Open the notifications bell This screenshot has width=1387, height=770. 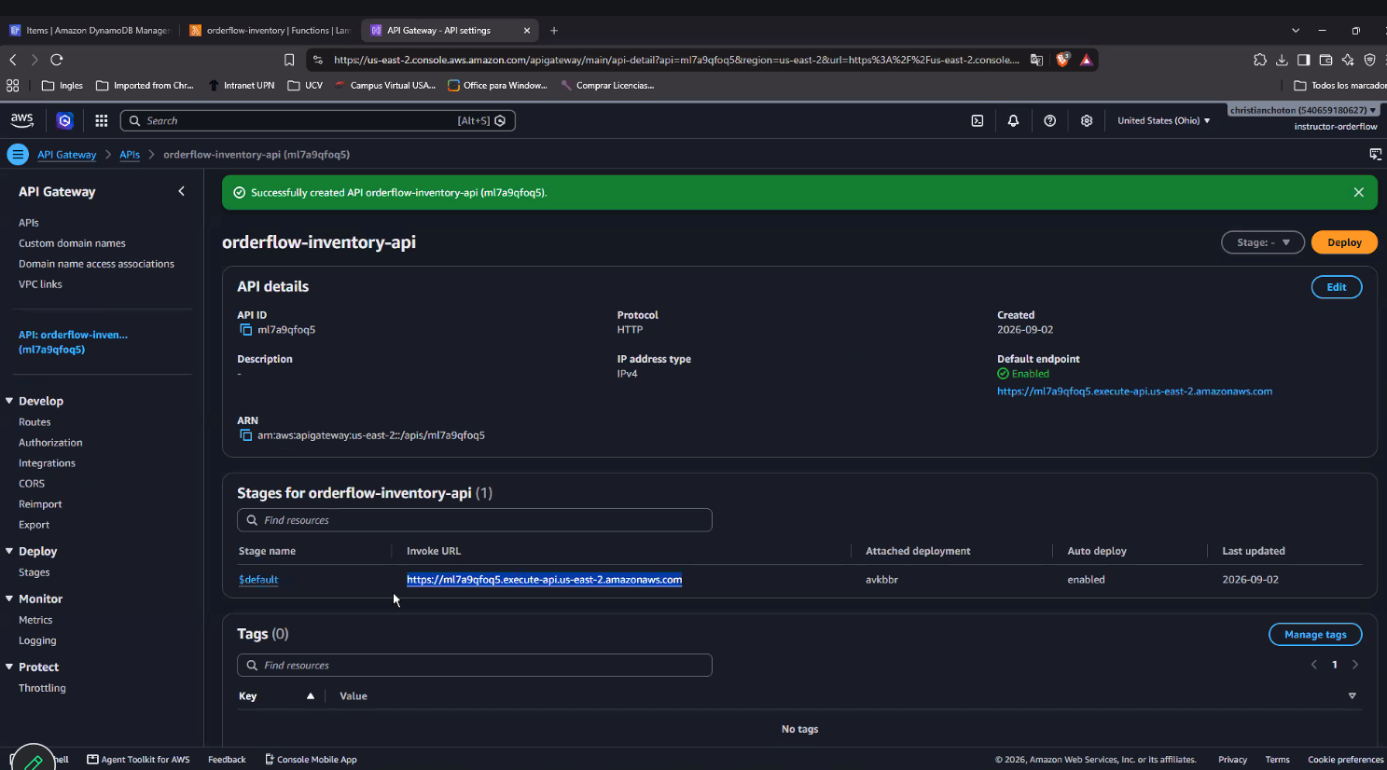1013,121
